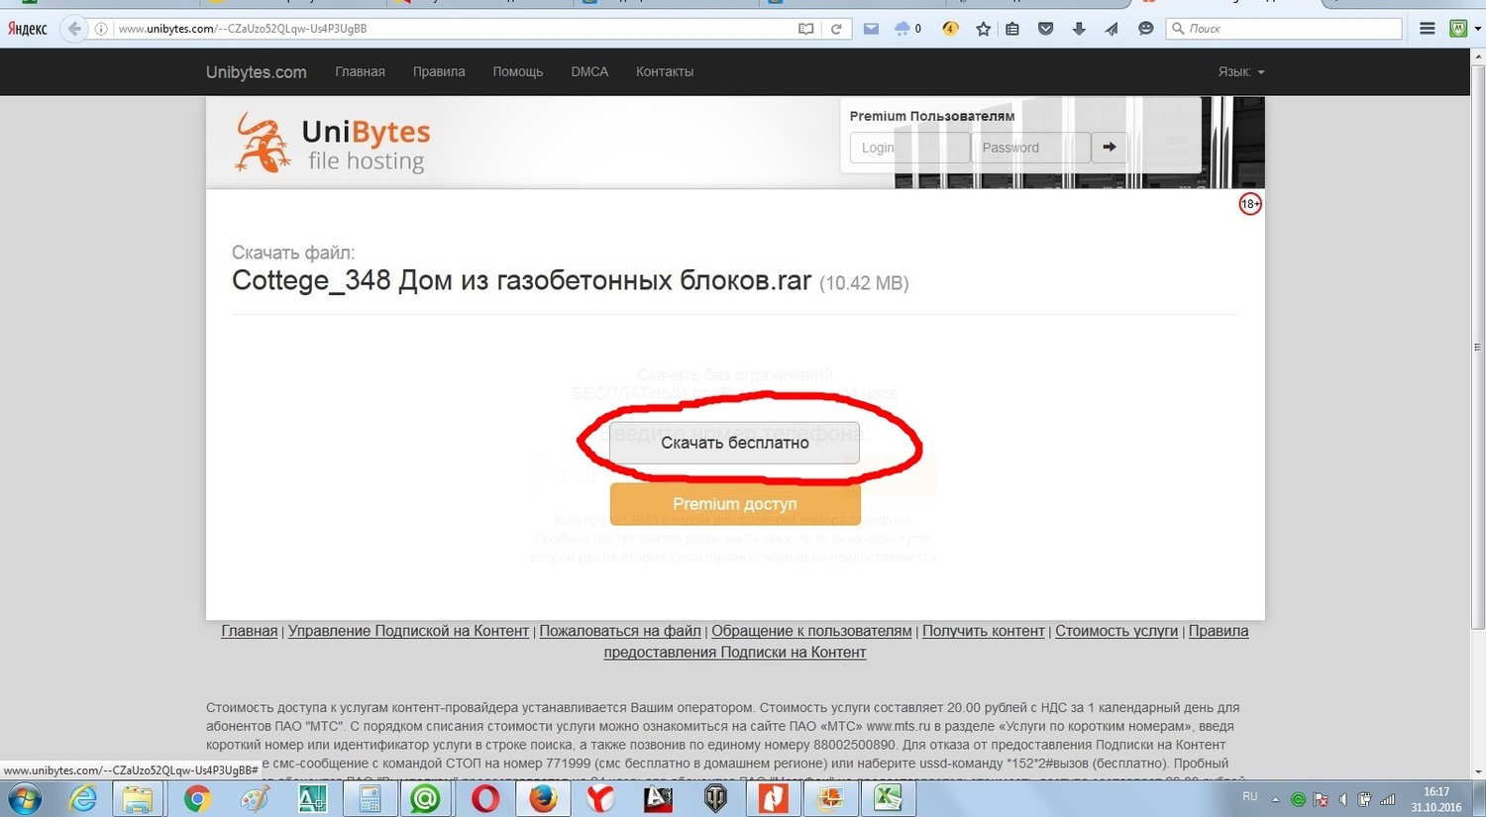
Task: Open Пожаловаться на файл link
Action: (620, 631)
